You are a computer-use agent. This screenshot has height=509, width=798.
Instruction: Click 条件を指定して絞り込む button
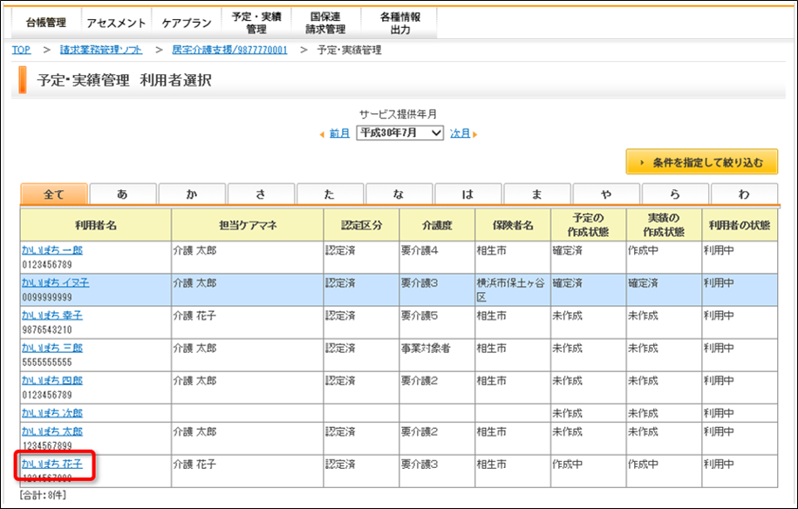point(702,162)
